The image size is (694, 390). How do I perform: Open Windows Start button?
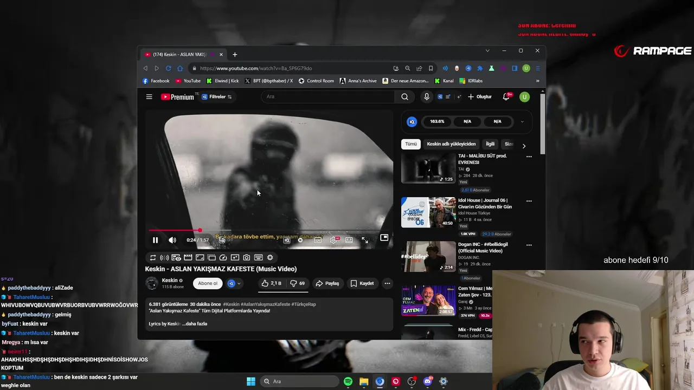251,381
